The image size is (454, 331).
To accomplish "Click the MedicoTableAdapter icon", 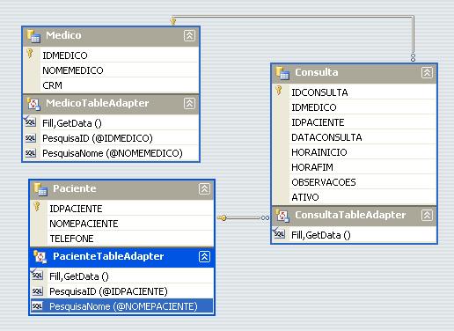I will (x=33, y=104).
